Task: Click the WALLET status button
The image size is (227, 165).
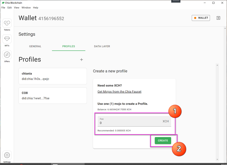Action: (201, 18)
